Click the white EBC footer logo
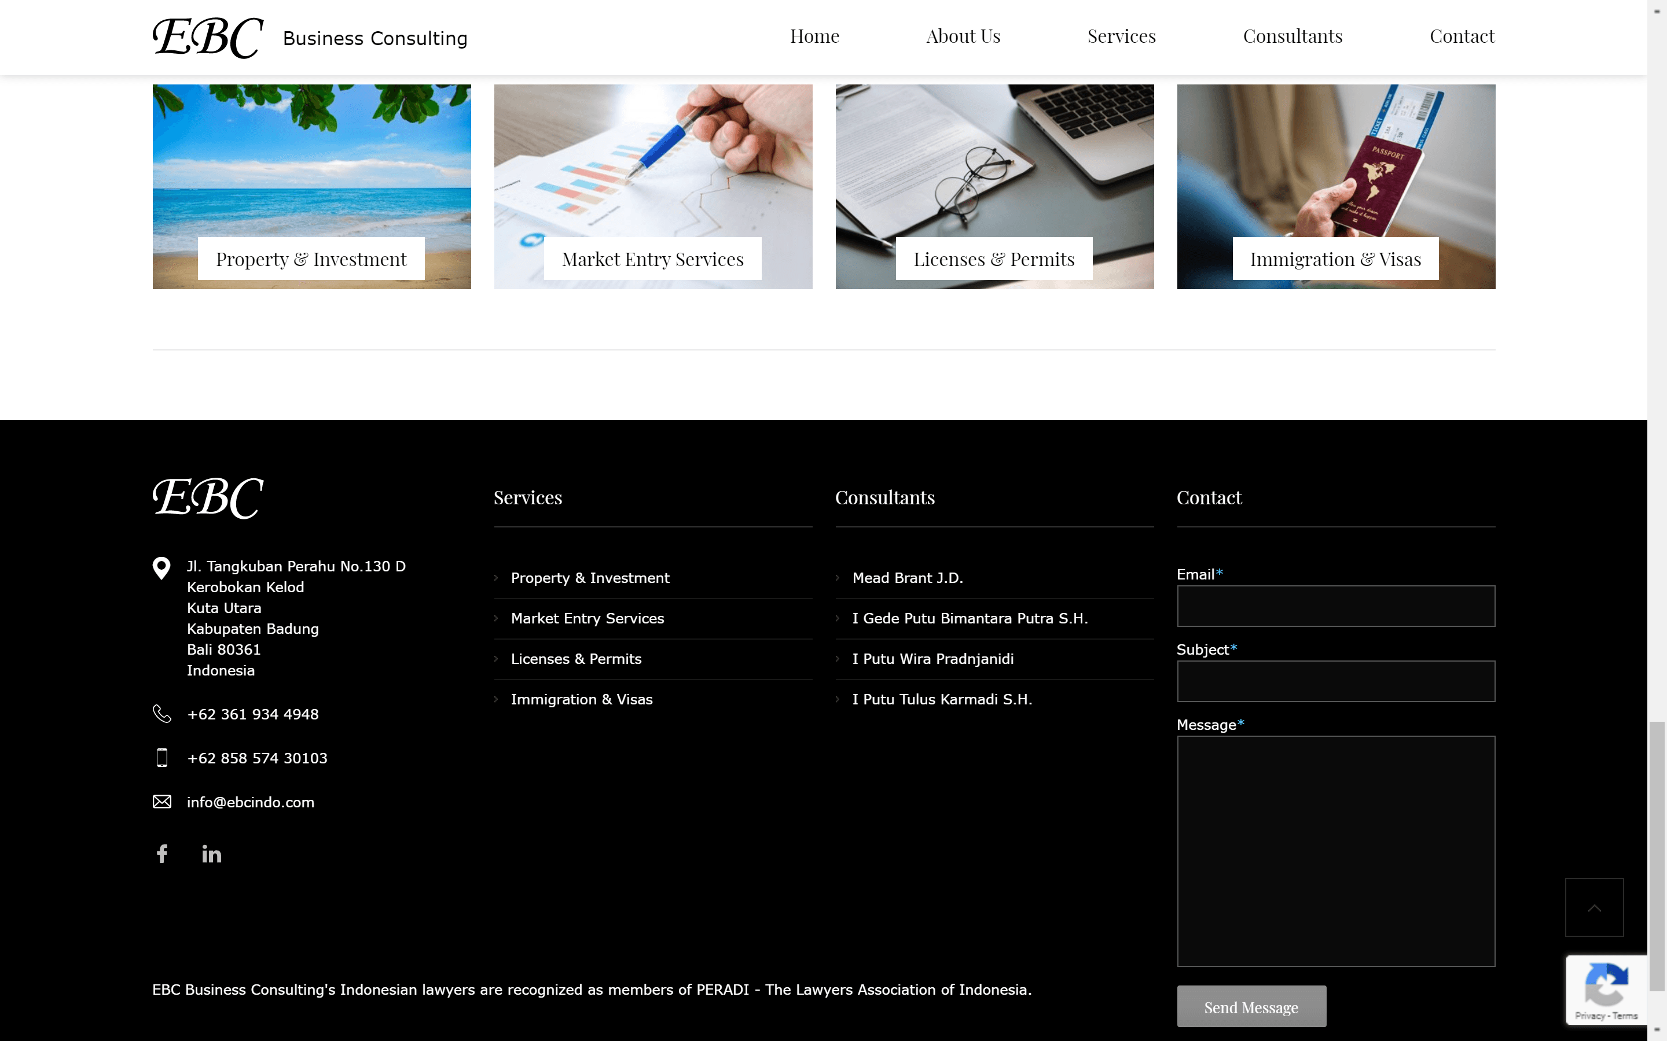Image resolution: width=1667 pixels, height=1041 pixels. pyautogui.click(x=207, y=497)
